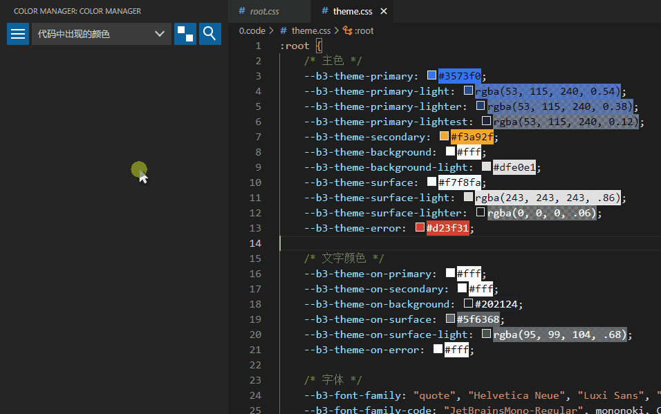This screenshot has height=414, width=661.
Task: Click the CSS file icon on theme.css tab
Action: [x=325, y=12]
